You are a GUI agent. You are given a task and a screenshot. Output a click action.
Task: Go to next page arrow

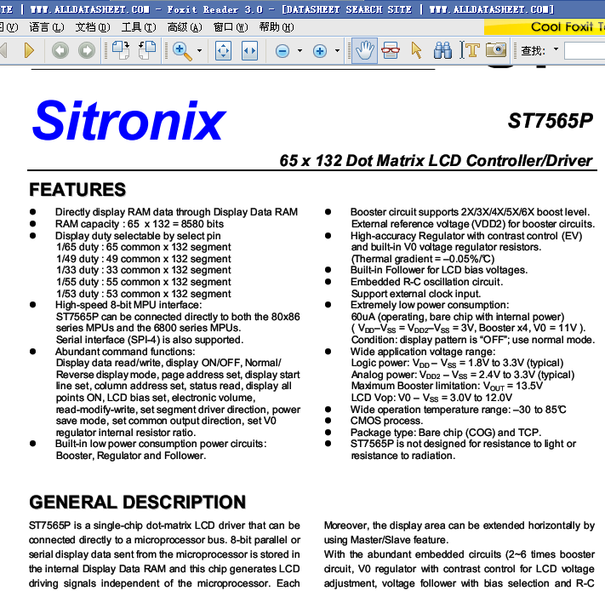[x=29, y=50]
